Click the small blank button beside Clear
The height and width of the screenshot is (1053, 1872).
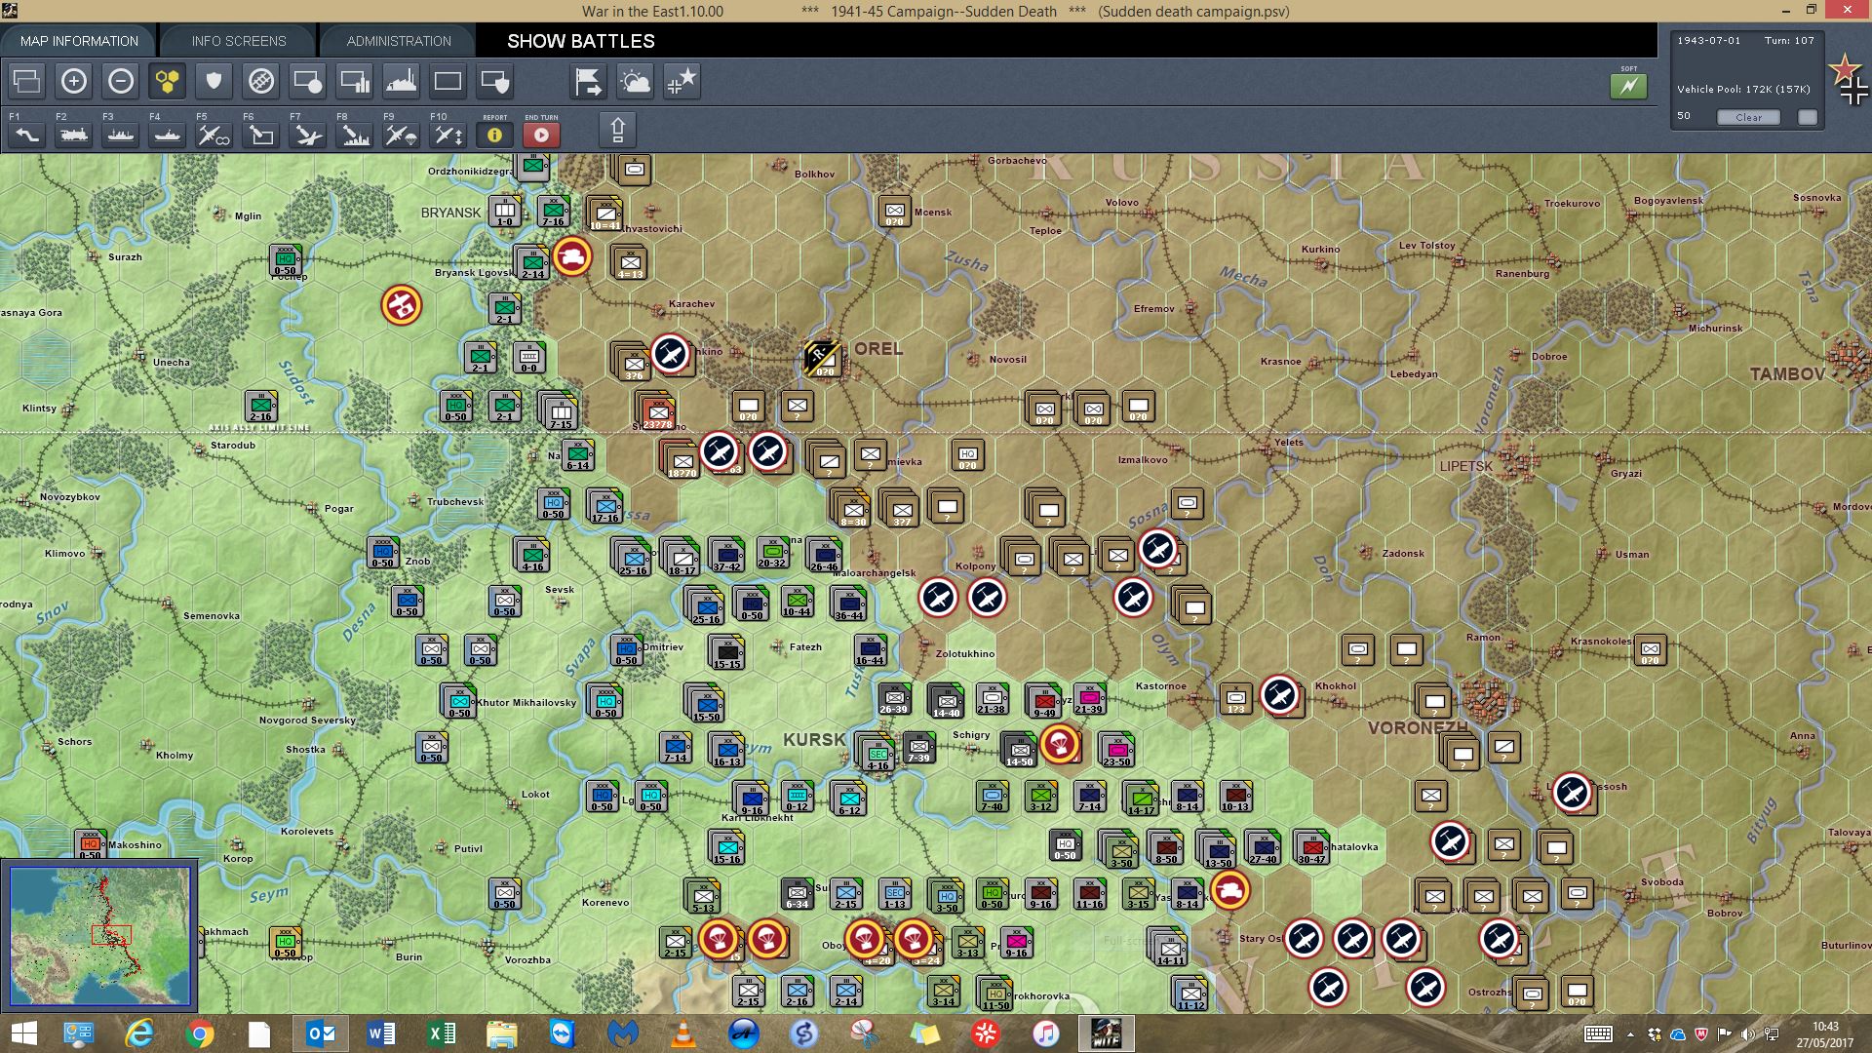tap(1808, 117)
